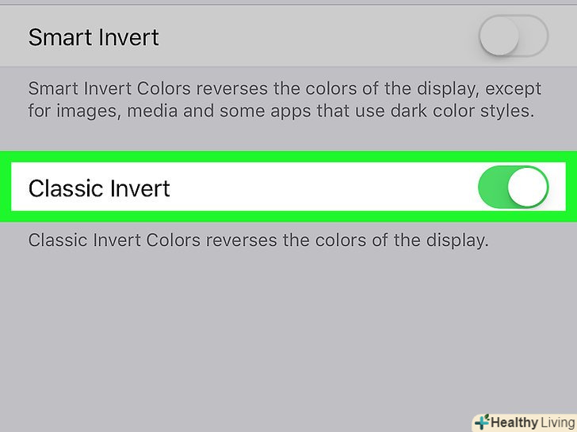Open the Healthy Living watermark link

pos(523,422)
